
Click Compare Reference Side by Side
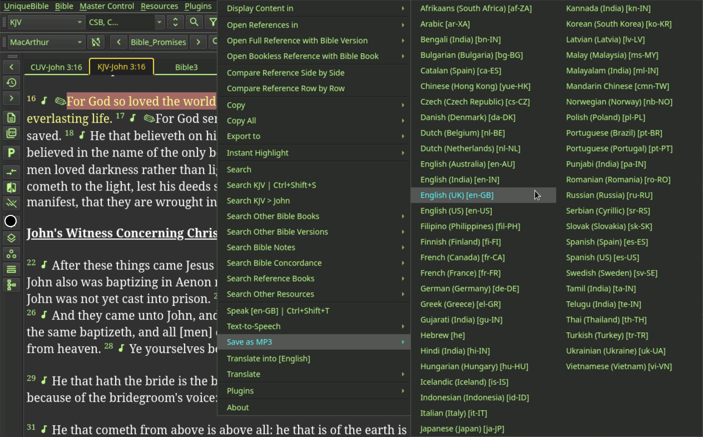point(285,73)
